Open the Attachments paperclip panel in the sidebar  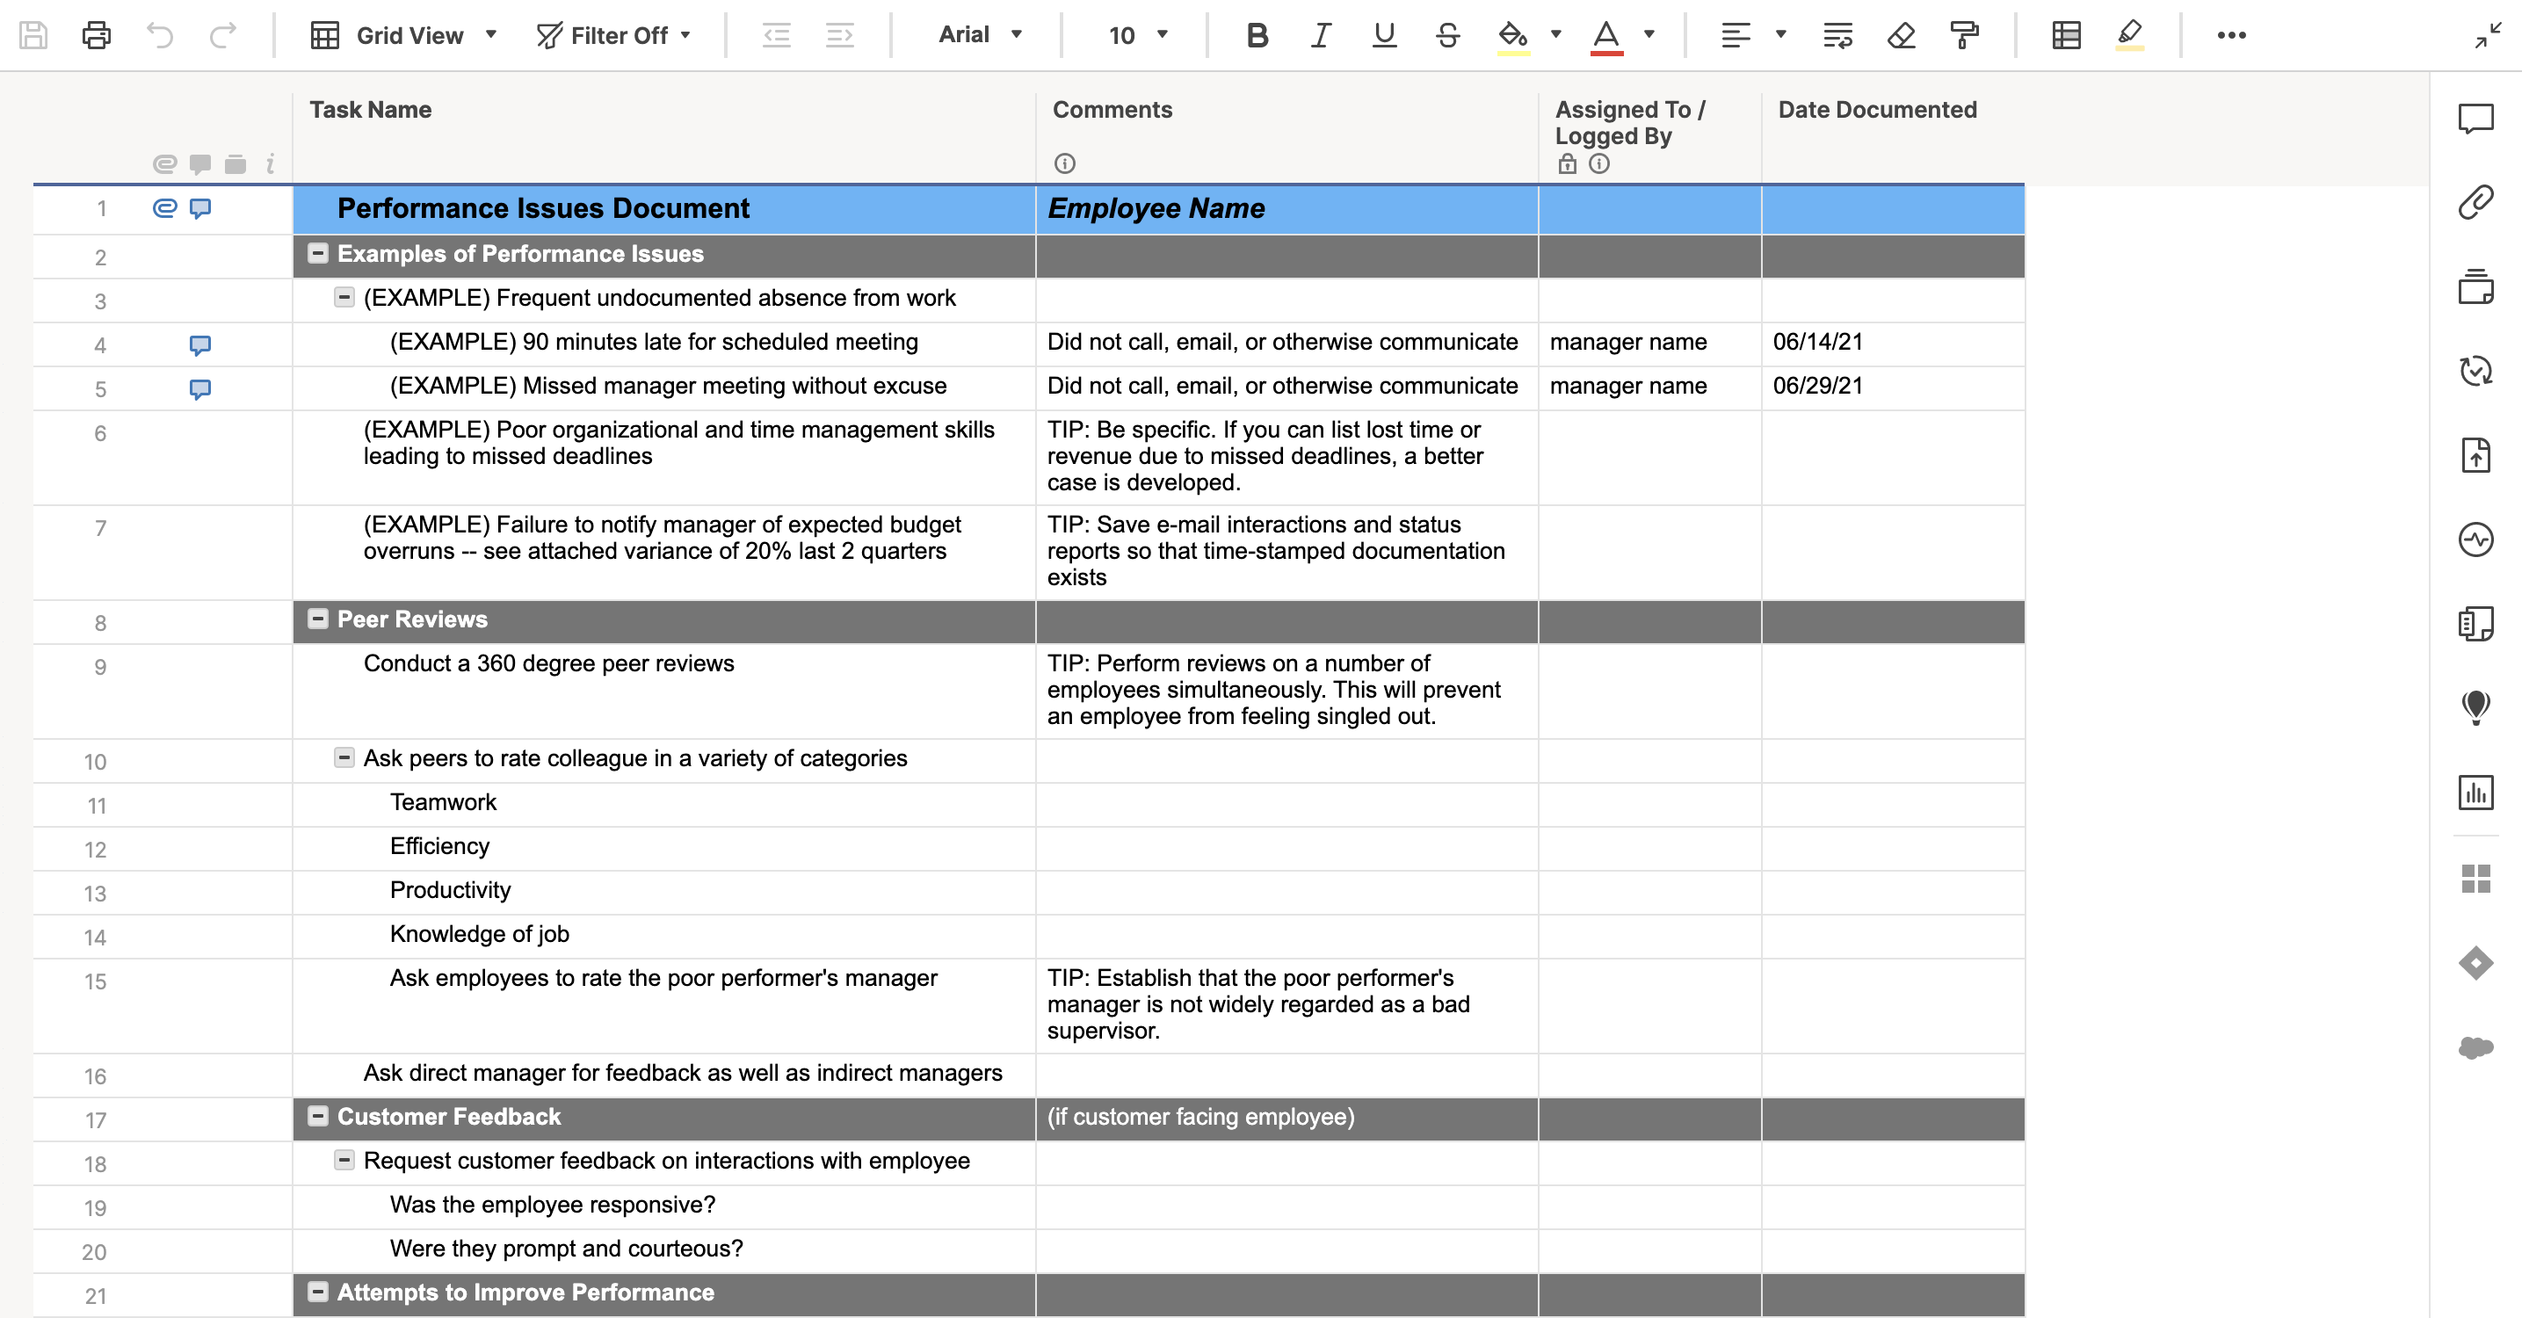(2475, 202)
